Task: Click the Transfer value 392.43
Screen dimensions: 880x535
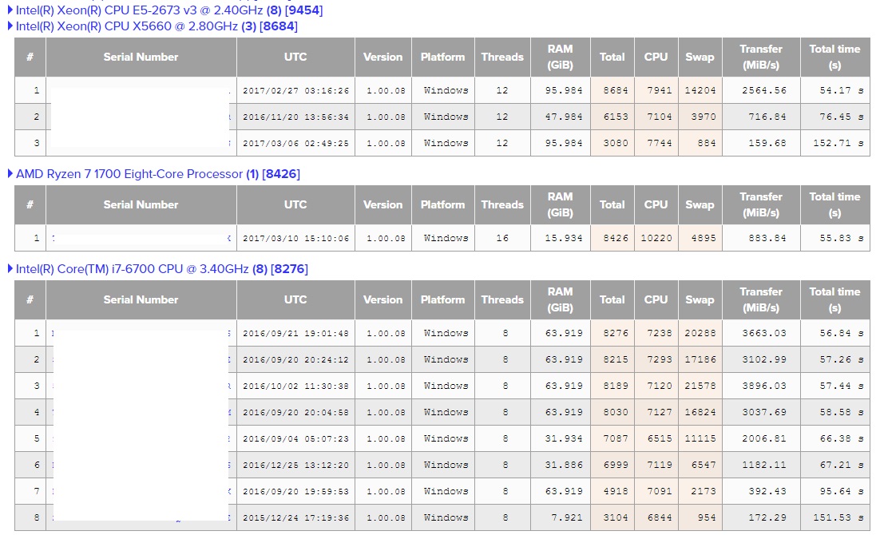Action: tap(767, 491)
